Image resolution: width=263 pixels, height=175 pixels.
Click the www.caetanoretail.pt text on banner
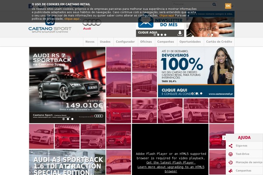pos(220,94)
